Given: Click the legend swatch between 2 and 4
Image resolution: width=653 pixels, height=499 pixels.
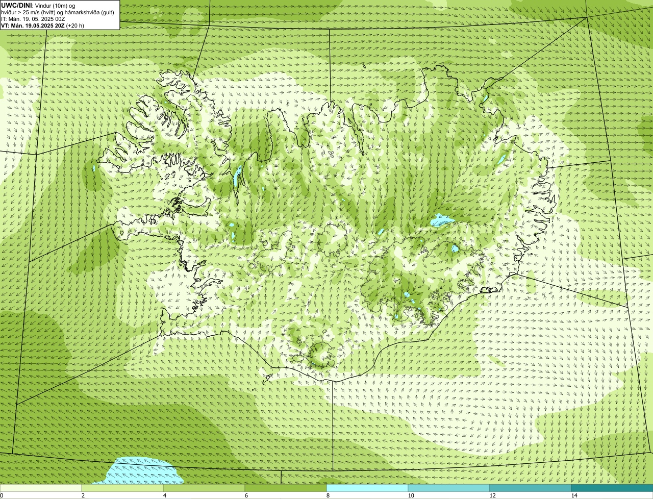Looking at the screenshot, I should pyautogui.click(x=122, y=488).
